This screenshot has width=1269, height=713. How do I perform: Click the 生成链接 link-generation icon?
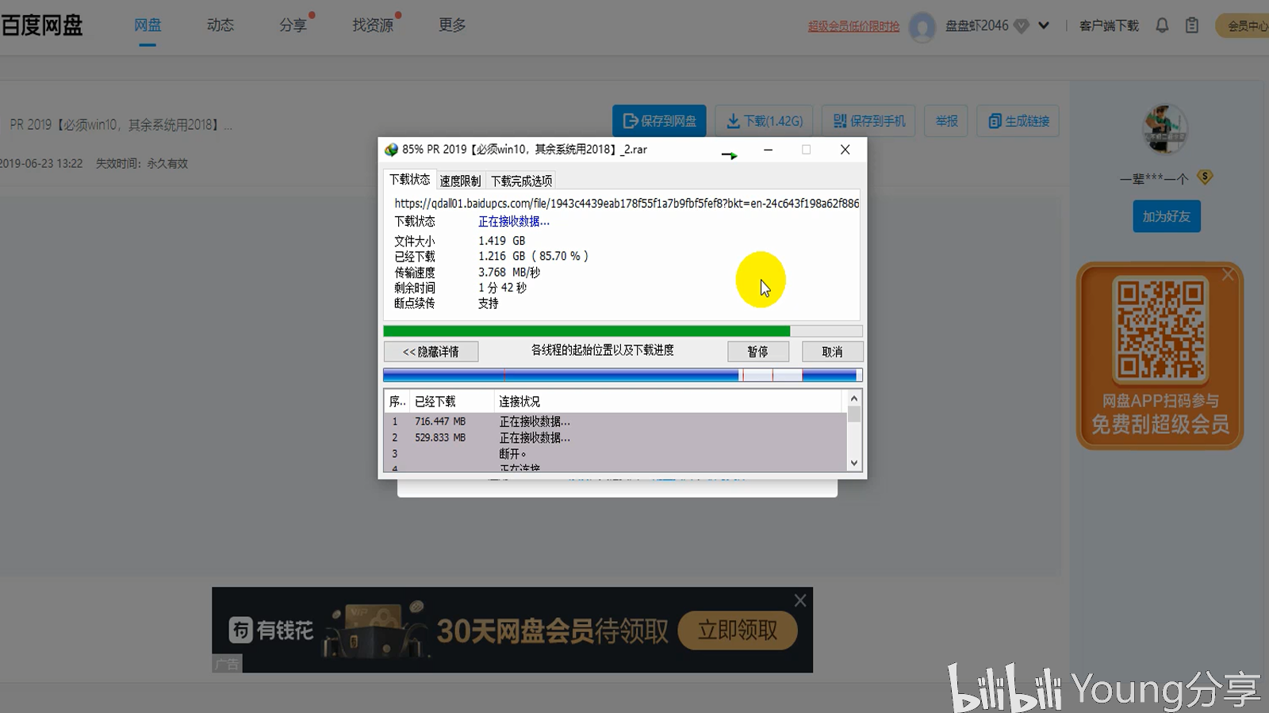point(996,120)
